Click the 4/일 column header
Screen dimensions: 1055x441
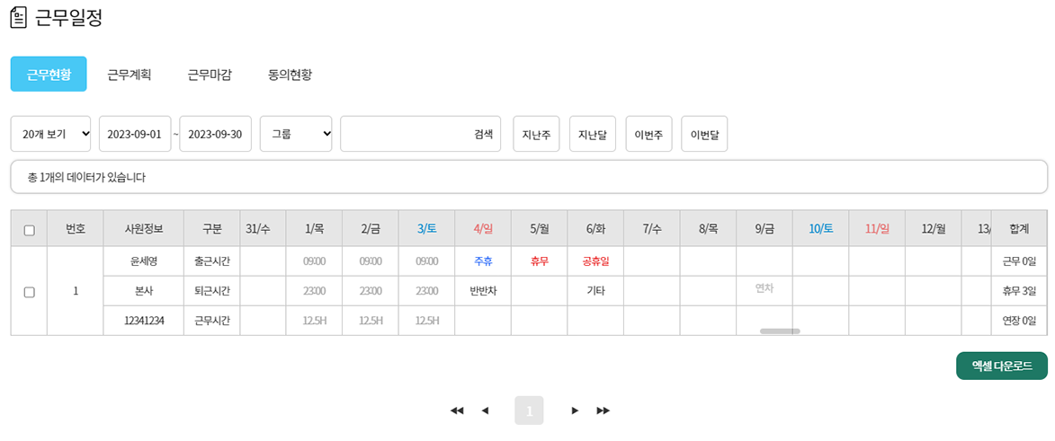[483, 228]
